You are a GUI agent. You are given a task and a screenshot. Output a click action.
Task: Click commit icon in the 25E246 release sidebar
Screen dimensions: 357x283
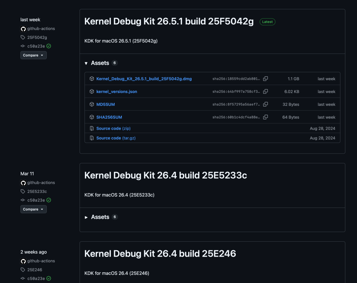point(23,278)
